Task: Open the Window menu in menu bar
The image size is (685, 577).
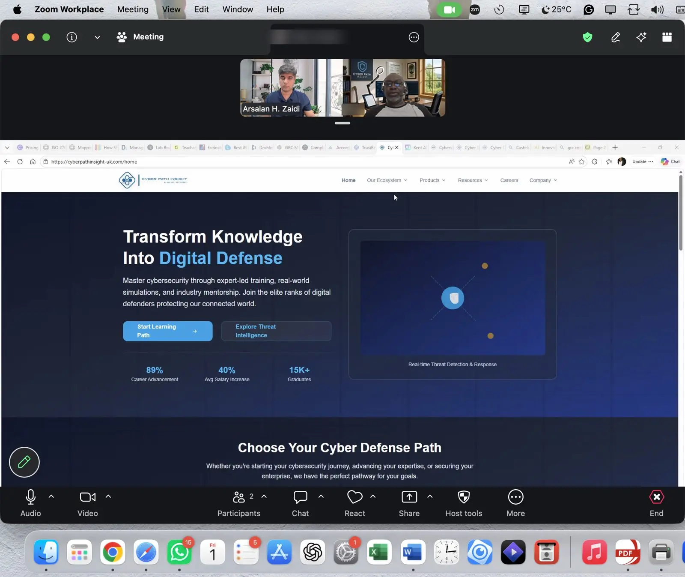Action: click(x=238, y=9)
